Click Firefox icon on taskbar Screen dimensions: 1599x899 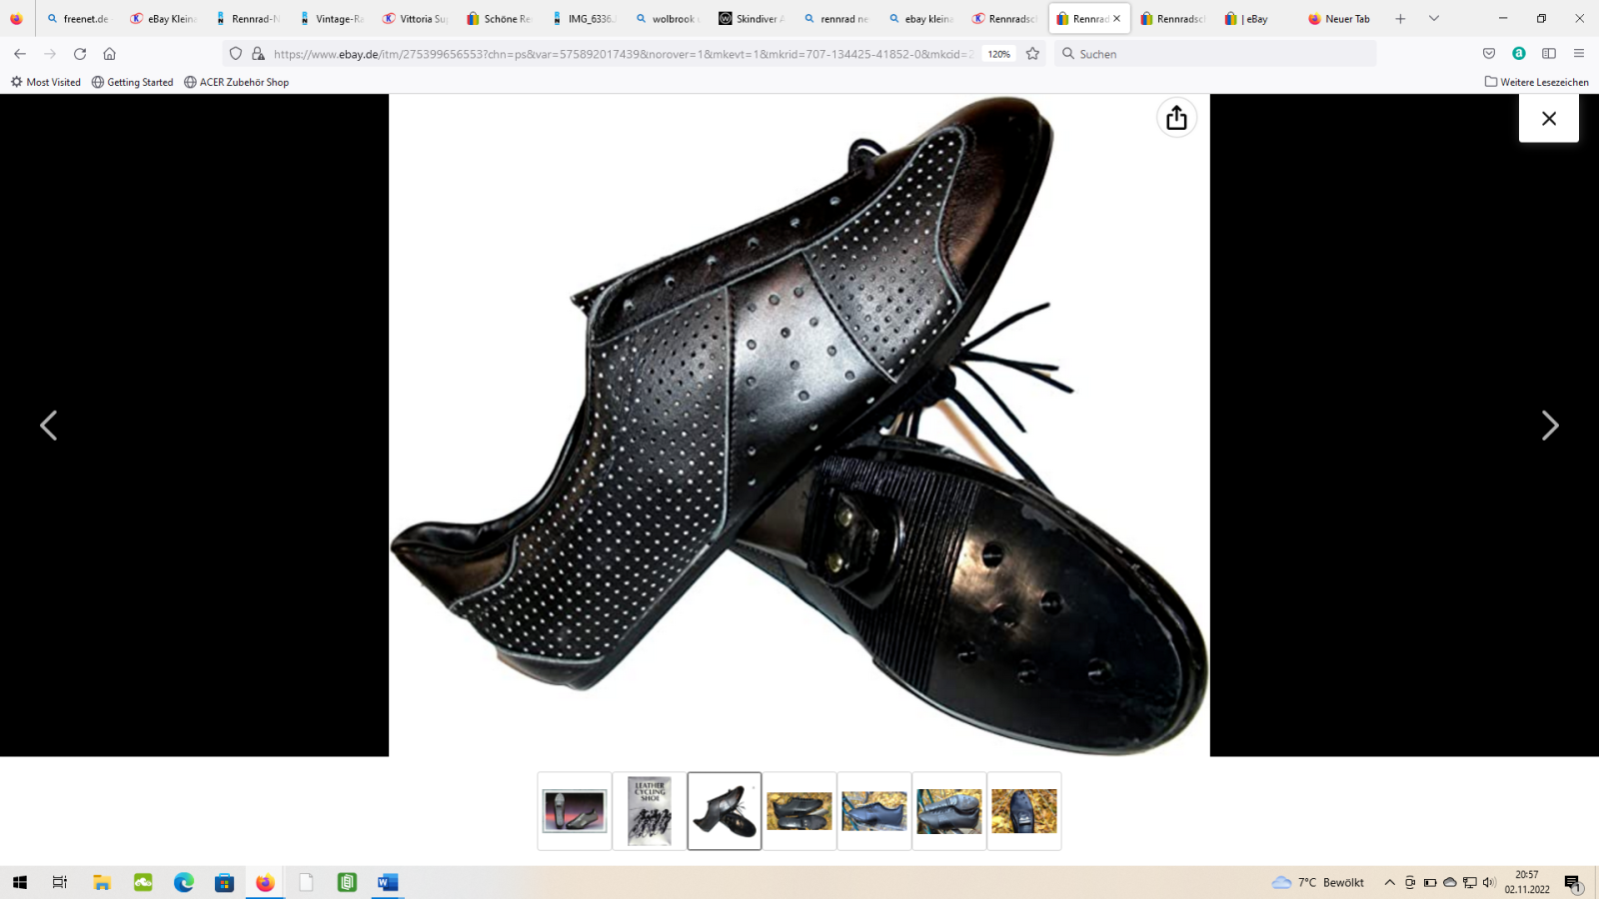point(265,882)
